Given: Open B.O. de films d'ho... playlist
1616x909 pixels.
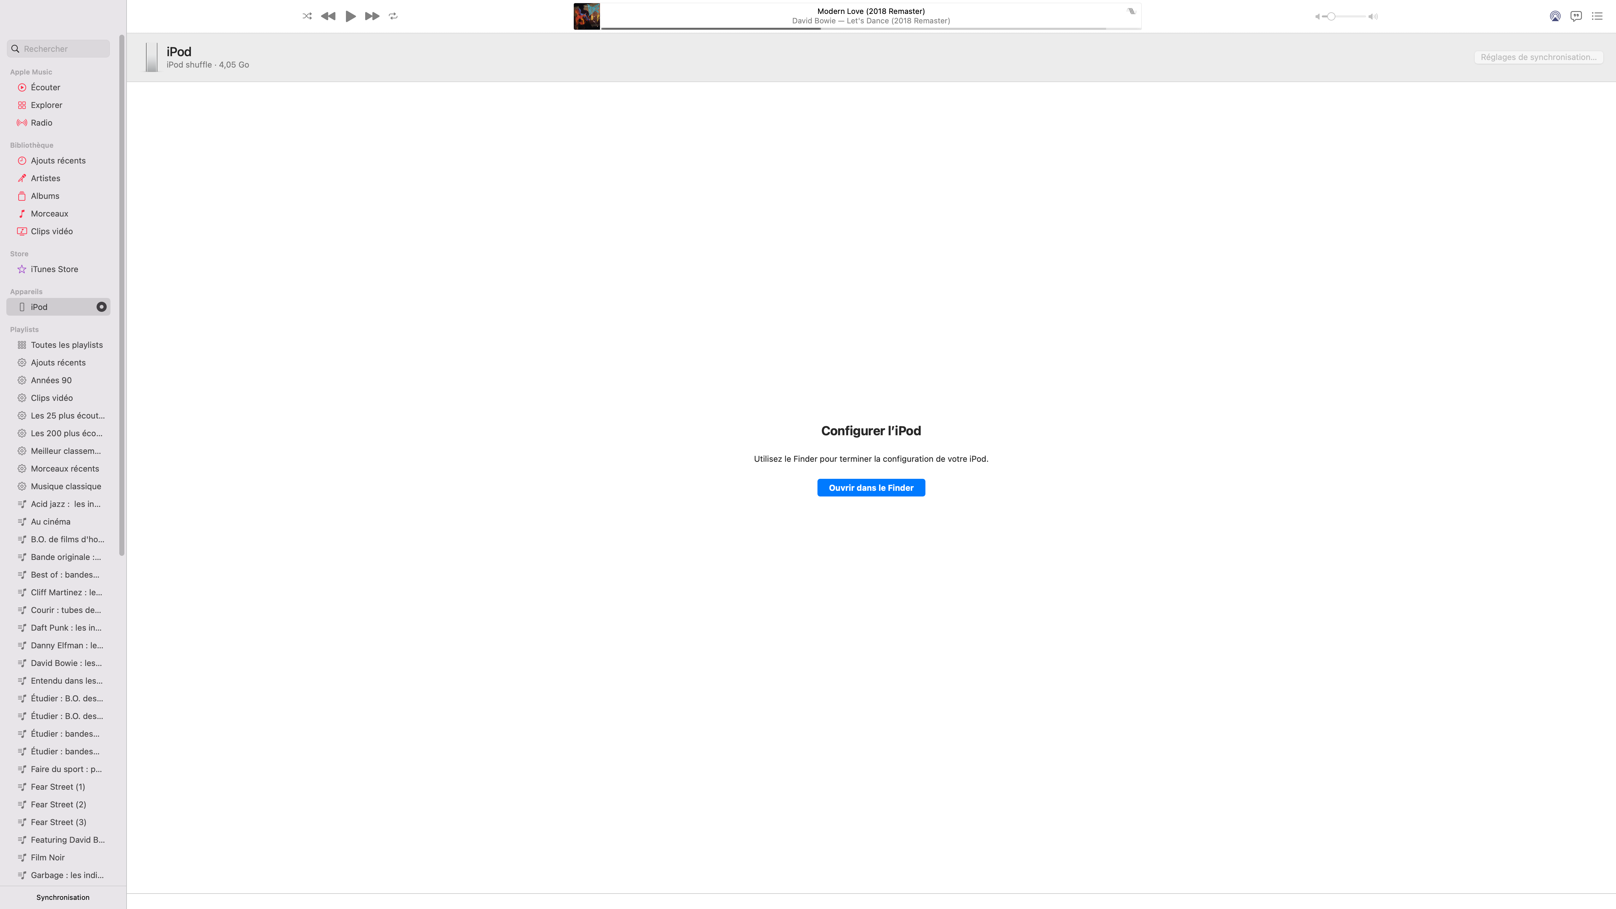Looking at the screenshot, I should pos(58,539).
